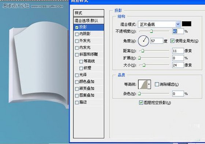Enable the 图案叠加 pattern overlay checkbox
This screenshot has width=205, height=144.
(x=77, y=96)
